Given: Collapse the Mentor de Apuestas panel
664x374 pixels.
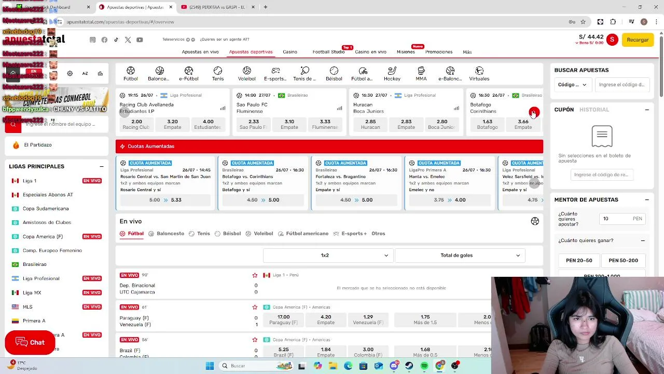Looking at the screenshot, I should pos(647,199).
